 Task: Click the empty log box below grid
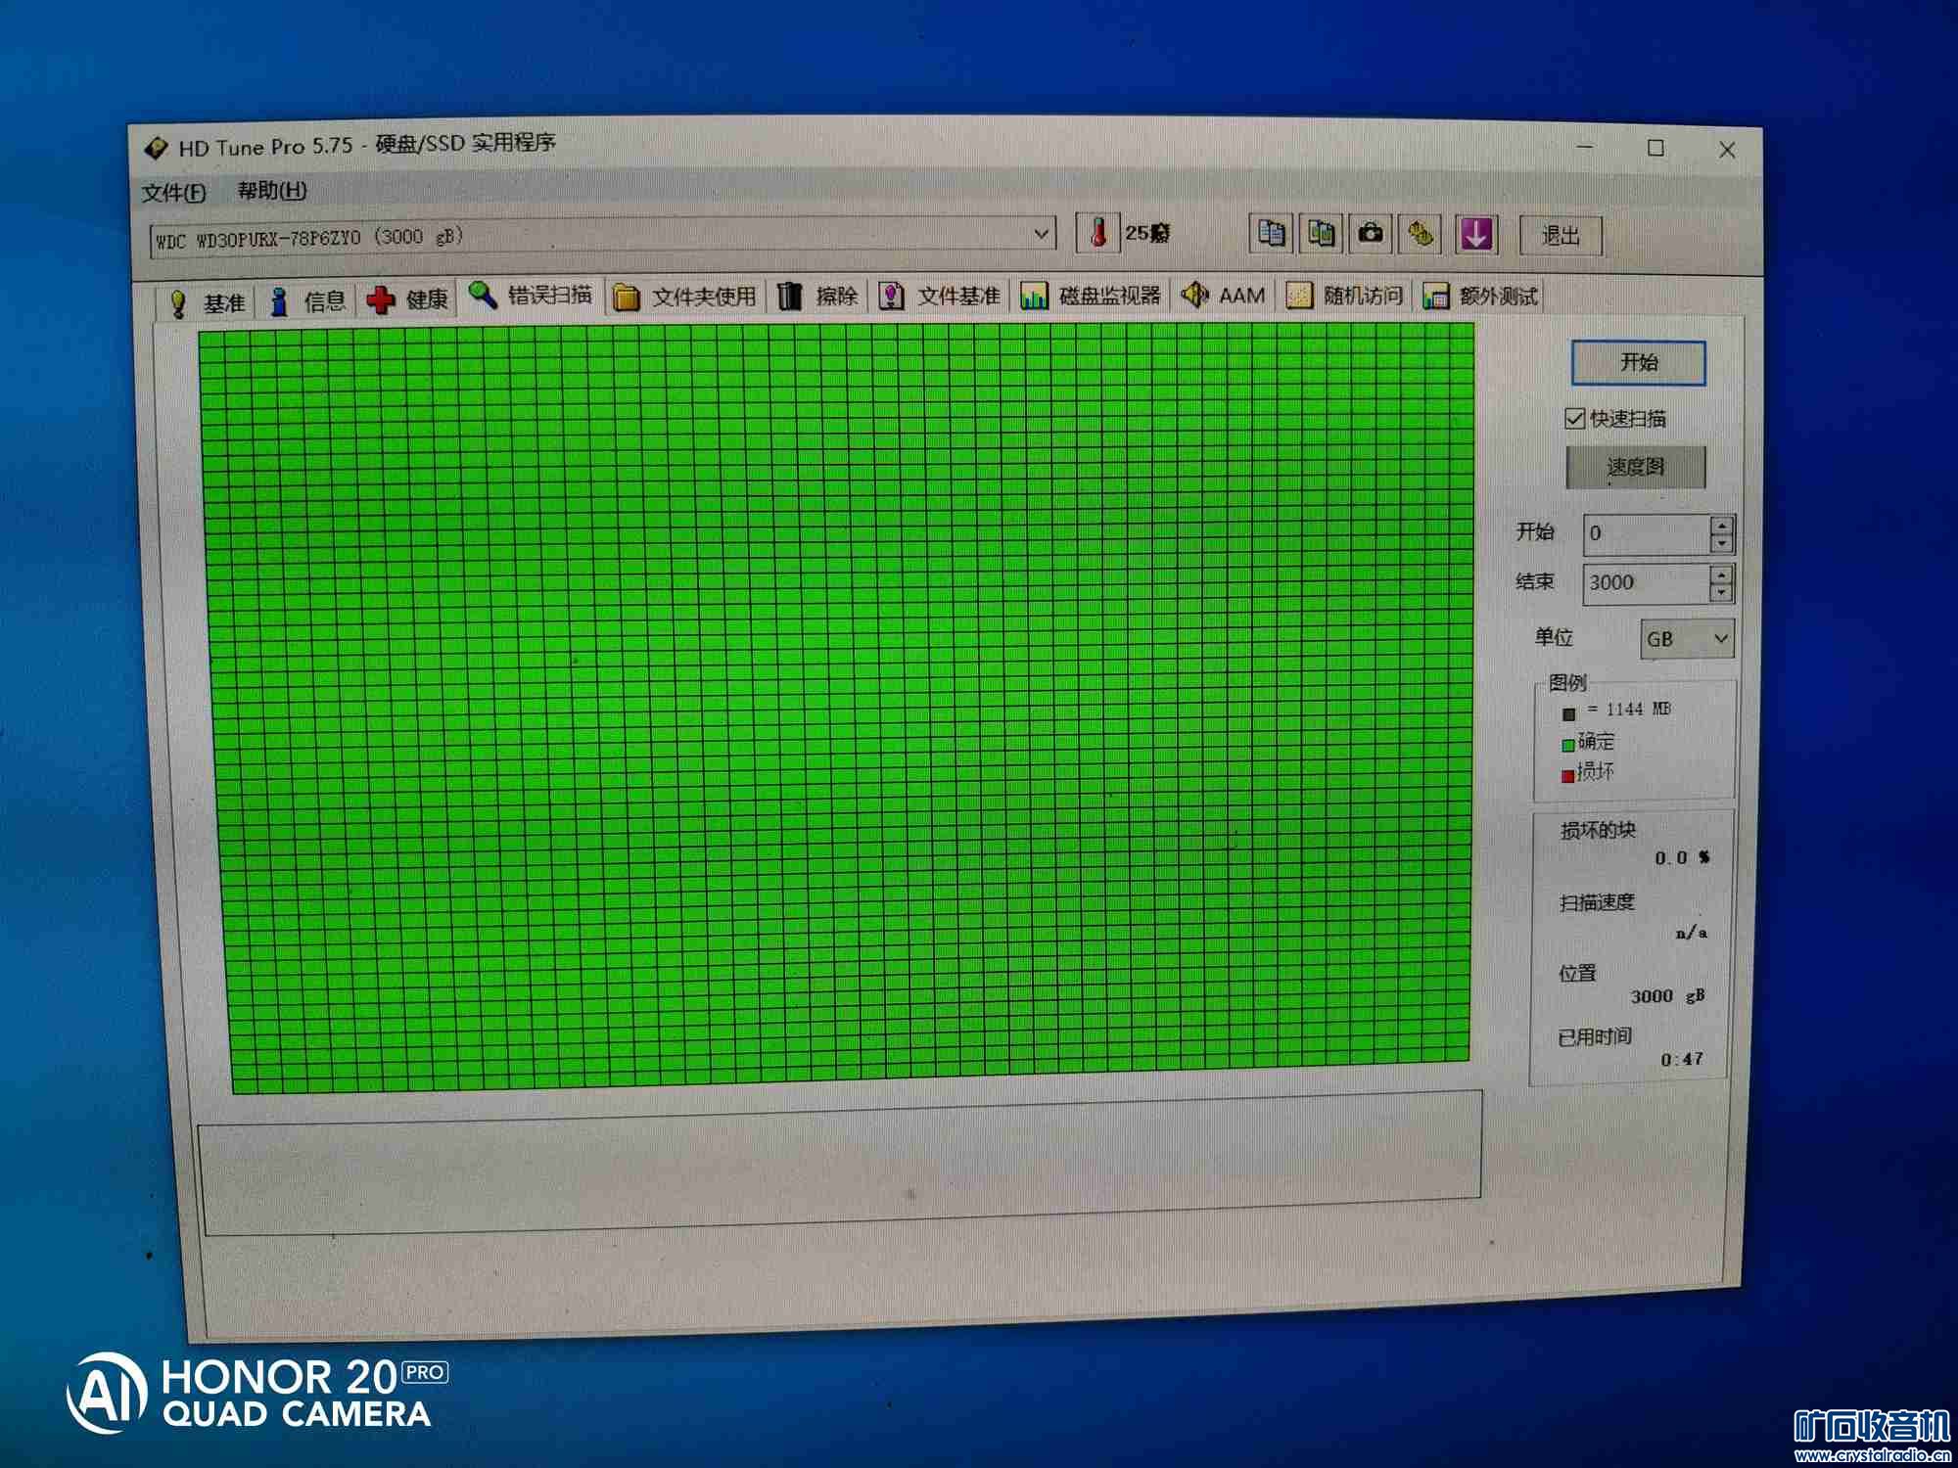pyautogui.click(x=840, y=1161)
